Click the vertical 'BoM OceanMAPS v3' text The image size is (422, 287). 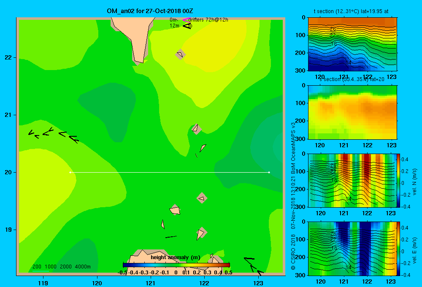pyautogui.click(x=293, y=148)
